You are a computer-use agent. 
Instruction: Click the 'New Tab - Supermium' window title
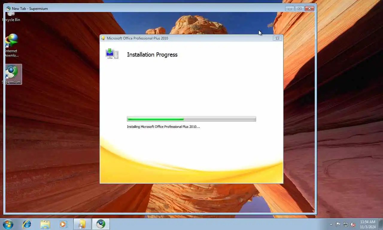30,9
